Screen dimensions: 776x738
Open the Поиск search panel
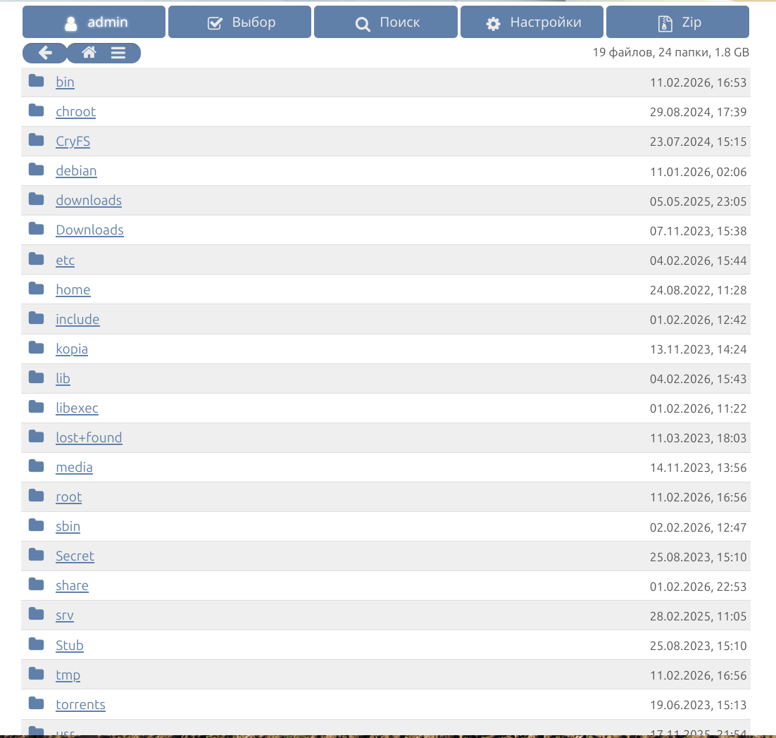386,23
